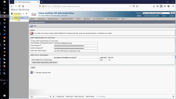Open the Media Resources menu dropdown
This screenshot has height=99, width=176.
pos(54,19)
